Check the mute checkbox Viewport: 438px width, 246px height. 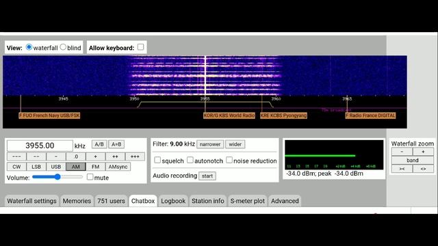click(x=90, y=177)
